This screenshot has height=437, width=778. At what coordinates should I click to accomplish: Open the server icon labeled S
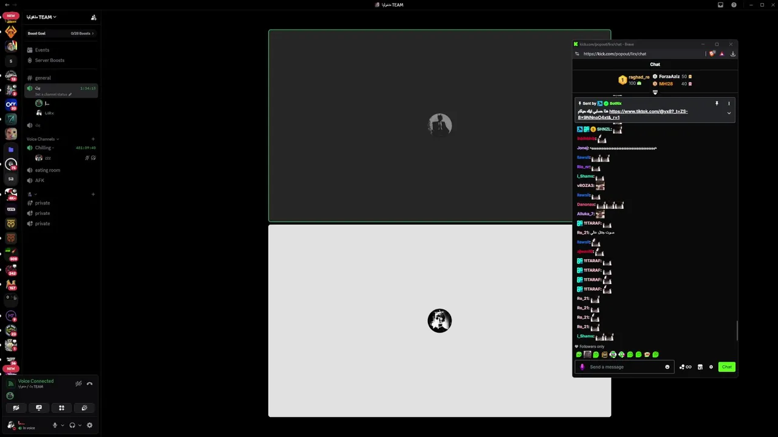tap(11, 61)
